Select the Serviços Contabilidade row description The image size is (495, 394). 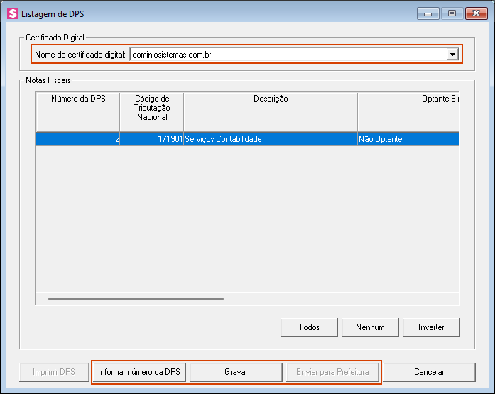[x=270, y=139]
